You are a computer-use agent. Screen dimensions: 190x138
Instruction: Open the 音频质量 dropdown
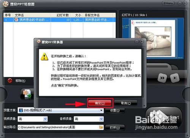[101, 119]
